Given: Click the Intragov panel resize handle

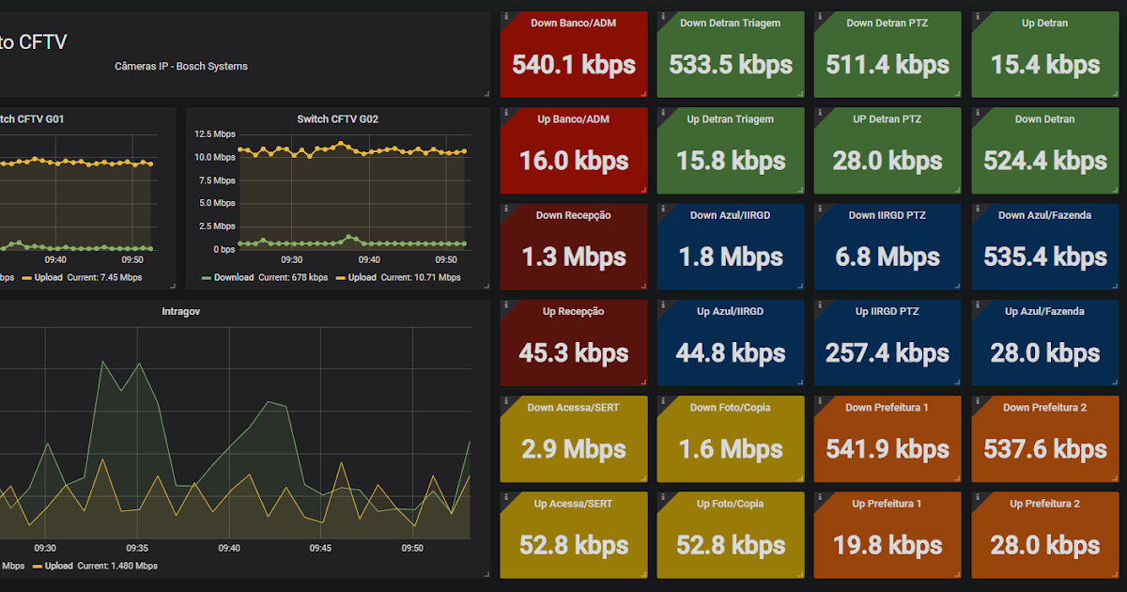Looking at the screenshot, I should (x=486, y=575).
